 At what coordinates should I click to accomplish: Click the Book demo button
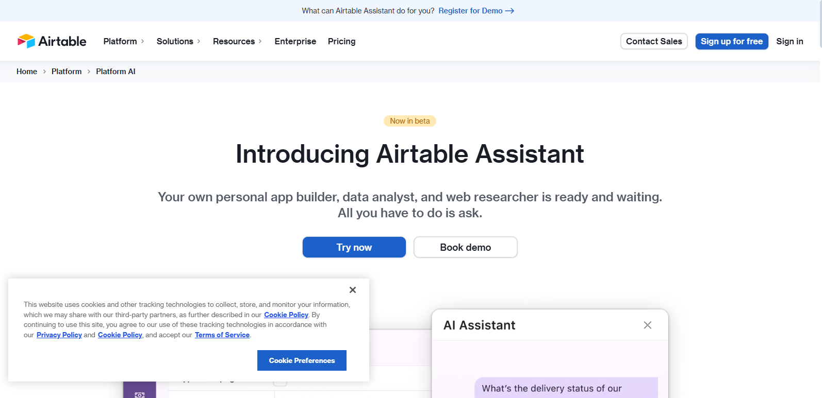466,247
